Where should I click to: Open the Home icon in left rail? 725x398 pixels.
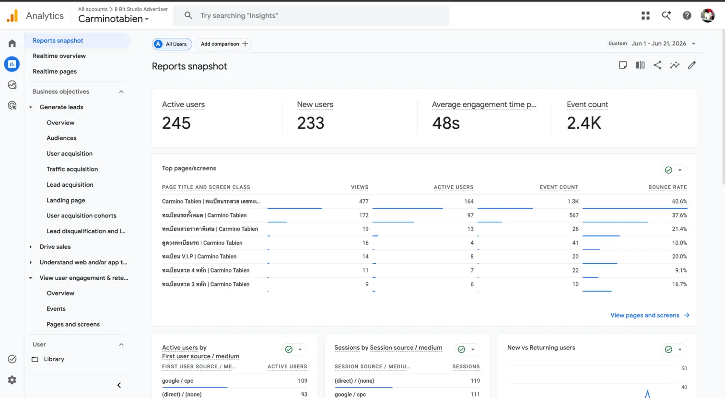point(12,43)
